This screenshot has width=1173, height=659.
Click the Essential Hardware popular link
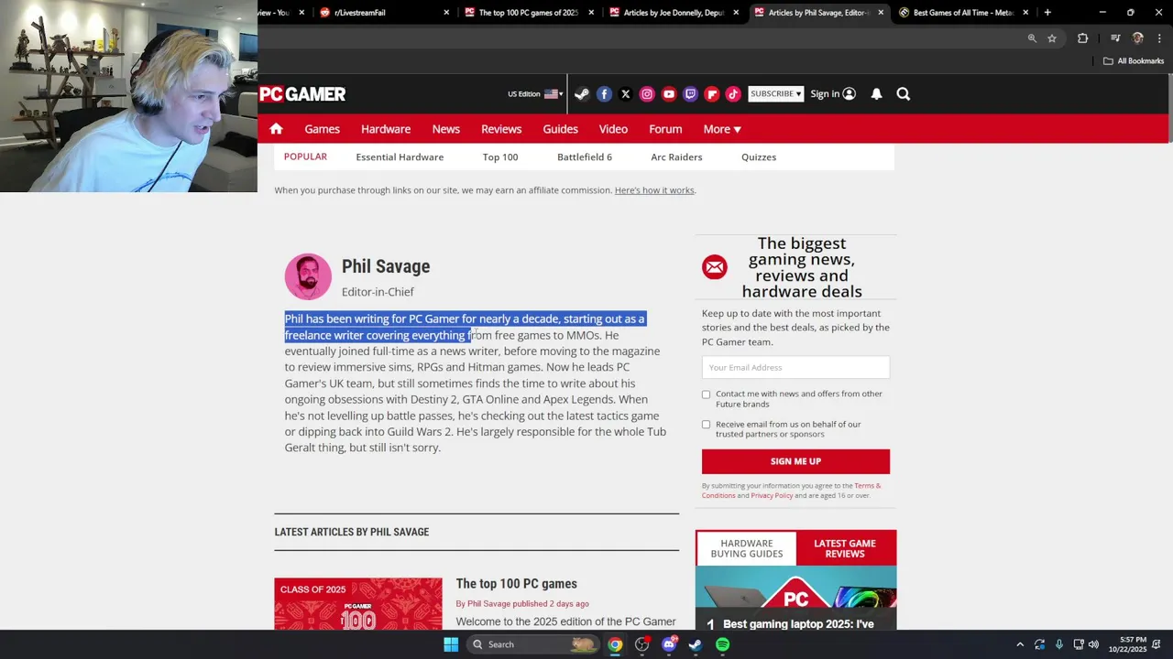(x=400, y=157)
